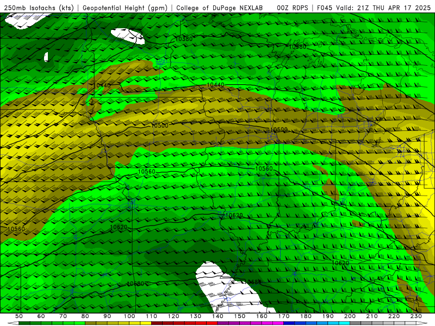Click the 10560 contour label near left map edge
This screenshot has width=435, height=326.
[16, 229]
